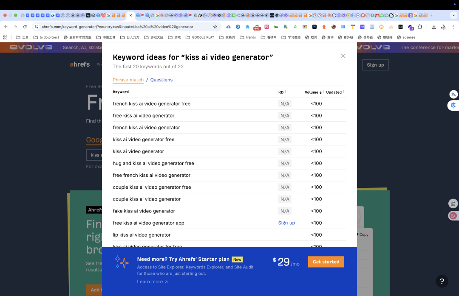Select keyword 'hug and kiss ai video generator free'
Viewport: 459px width, 296px height.
pos(153,163)
